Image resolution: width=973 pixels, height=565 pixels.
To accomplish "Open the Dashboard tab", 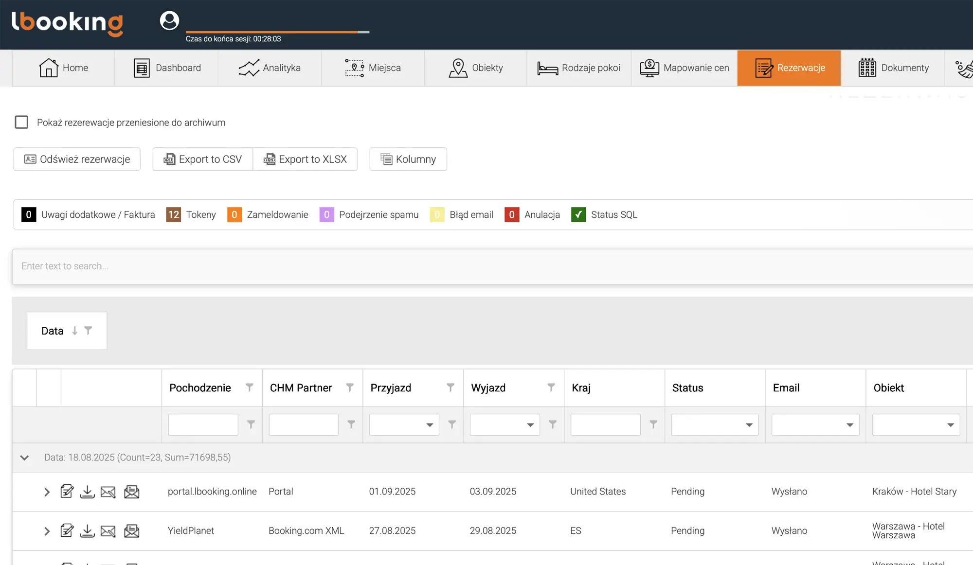I will pyautogui.click(x=166, y=68).
